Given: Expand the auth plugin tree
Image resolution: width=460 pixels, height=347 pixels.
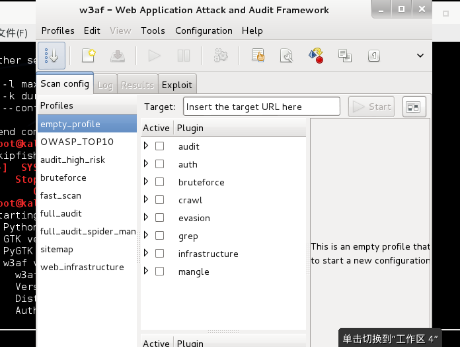Looking at the screenshot, I should pos(146,164).
